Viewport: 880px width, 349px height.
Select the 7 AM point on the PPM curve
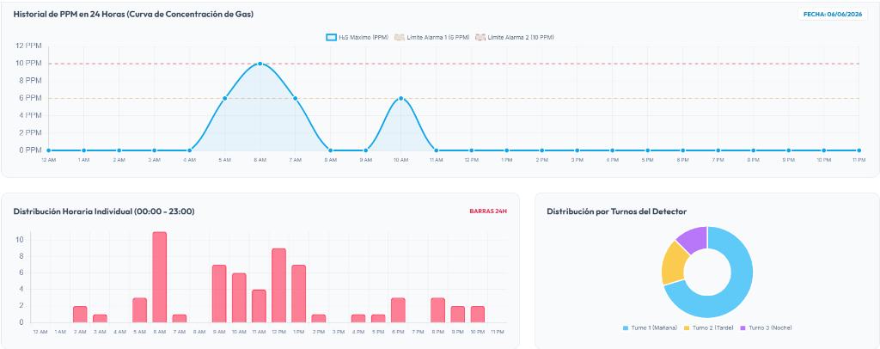[296, 98]
